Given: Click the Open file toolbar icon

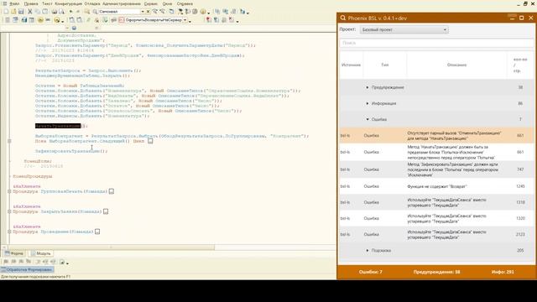Looking at the screenshot, I should coord(13,12).
